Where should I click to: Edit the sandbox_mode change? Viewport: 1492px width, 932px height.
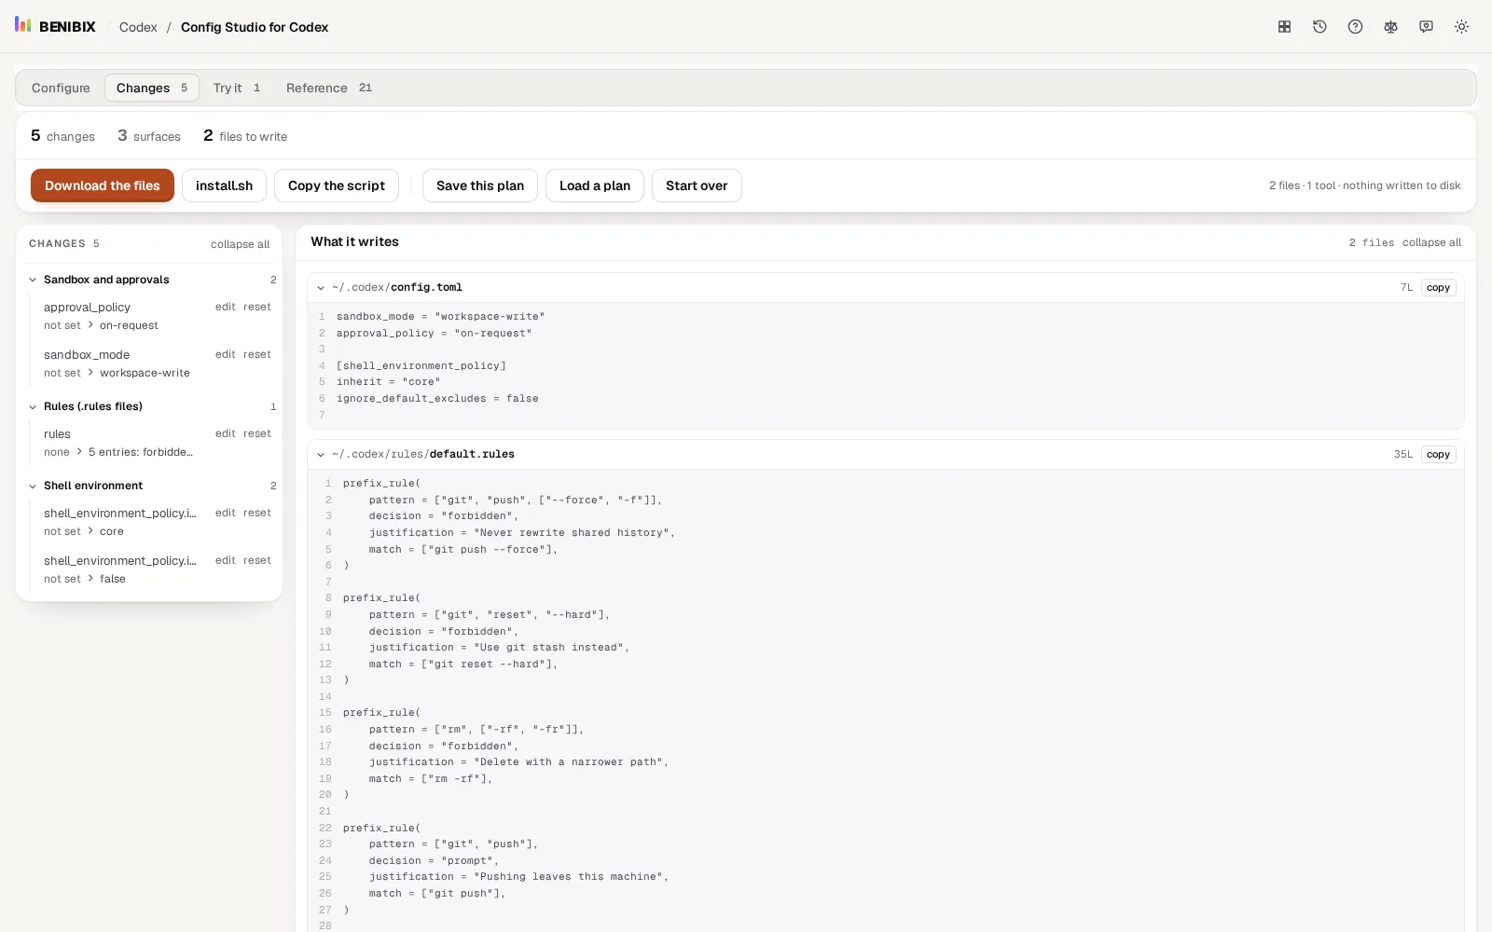point(226,354)
